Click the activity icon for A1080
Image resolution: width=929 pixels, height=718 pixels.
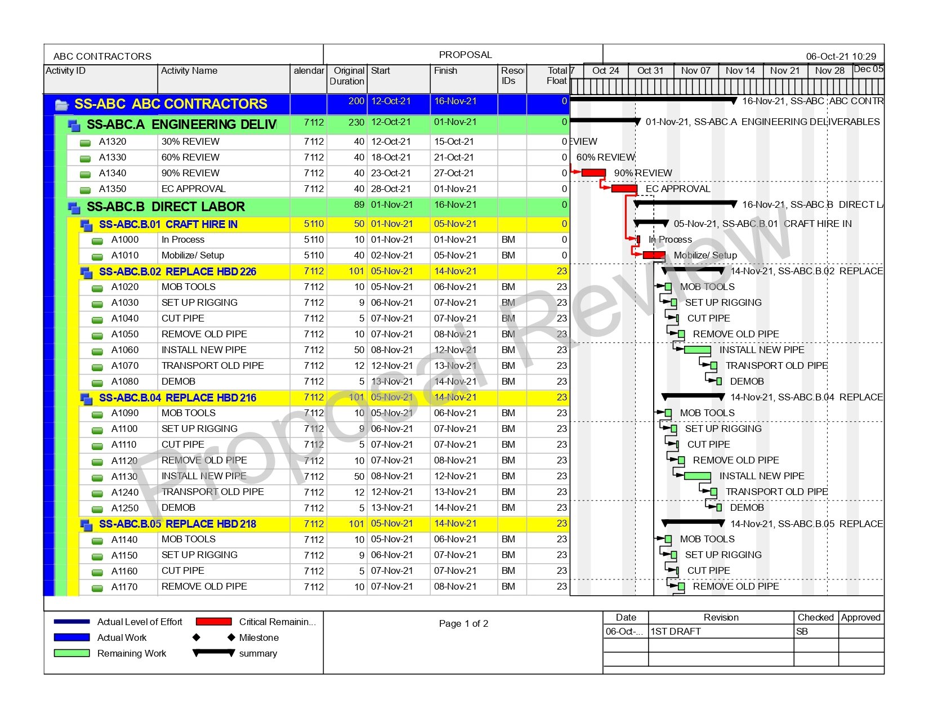click(97, 383)
